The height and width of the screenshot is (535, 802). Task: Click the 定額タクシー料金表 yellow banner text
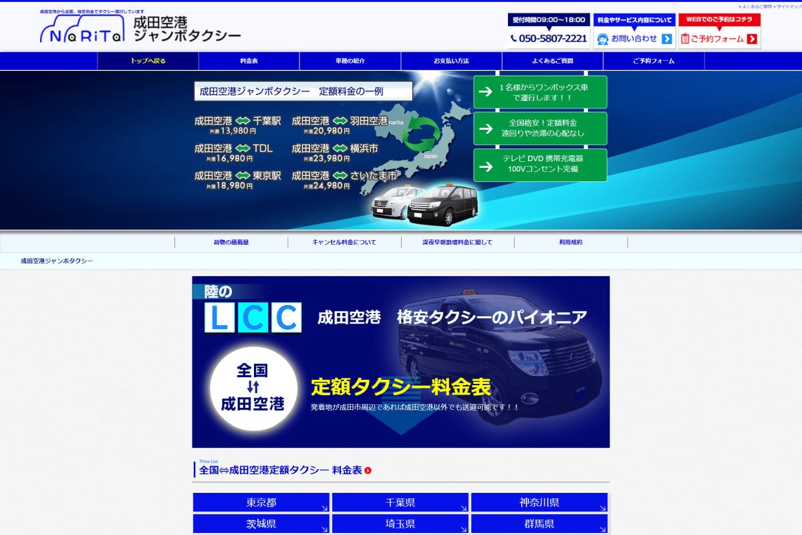[401, 387]
